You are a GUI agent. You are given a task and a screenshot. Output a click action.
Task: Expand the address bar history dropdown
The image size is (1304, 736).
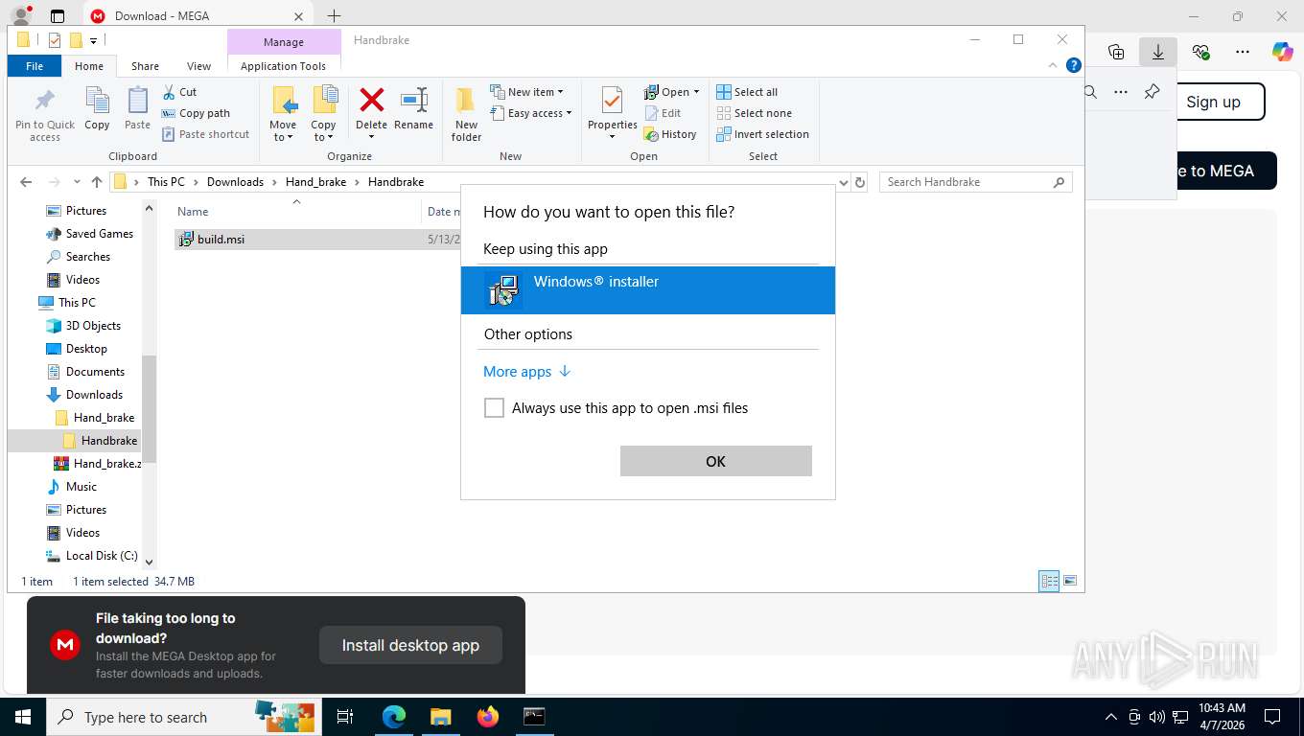843,182
